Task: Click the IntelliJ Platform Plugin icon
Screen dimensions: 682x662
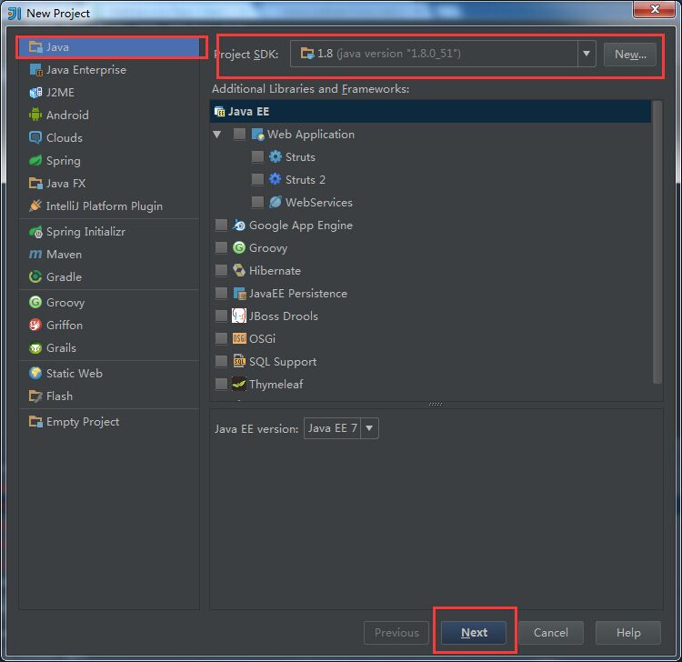Action: (x=35, y=206)
